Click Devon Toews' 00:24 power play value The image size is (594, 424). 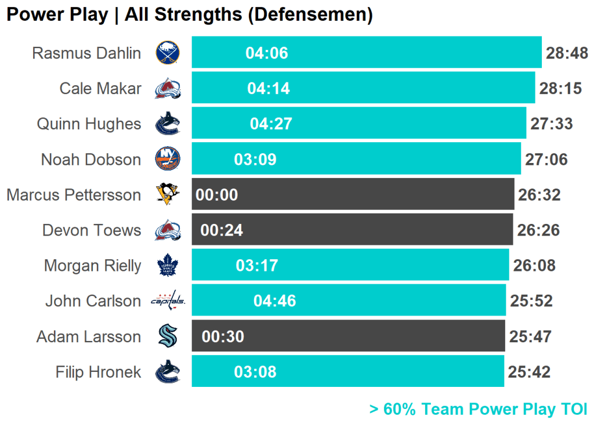(x=222, y=230)
